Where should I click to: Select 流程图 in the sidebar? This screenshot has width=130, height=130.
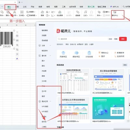point(44,35)
